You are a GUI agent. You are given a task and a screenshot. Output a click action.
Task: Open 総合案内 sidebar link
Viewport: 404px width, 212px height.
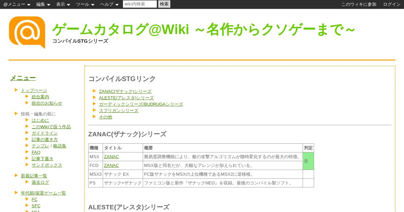pyautogui.click(x=40, y=97)
